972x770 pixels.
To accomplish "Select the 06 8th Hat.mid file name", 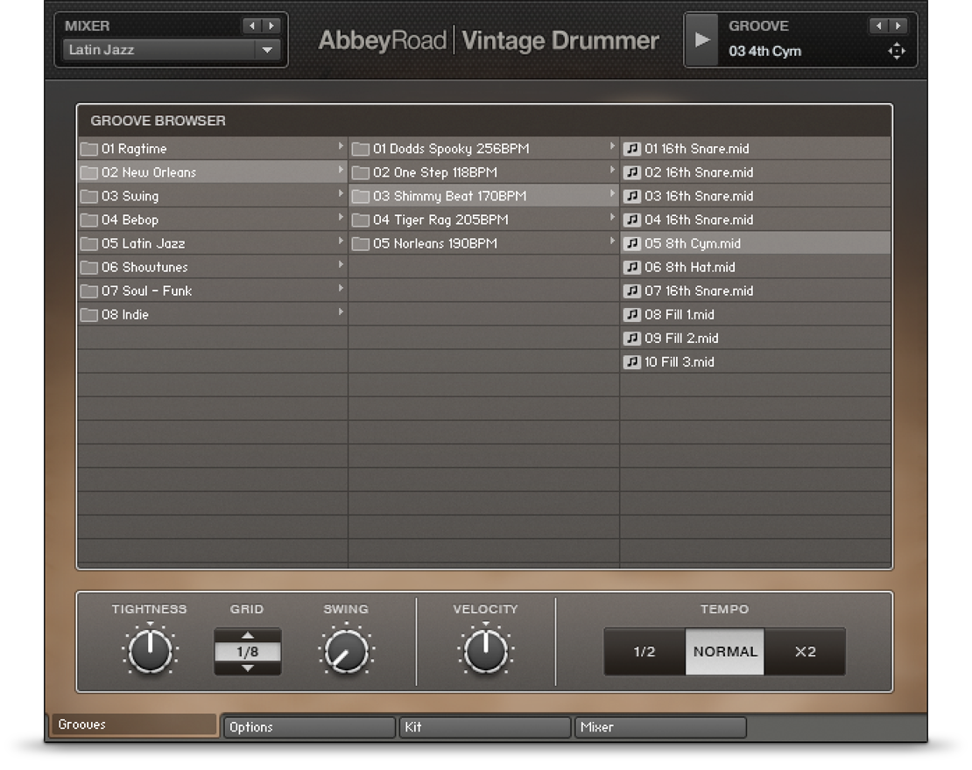I will 689,268.
